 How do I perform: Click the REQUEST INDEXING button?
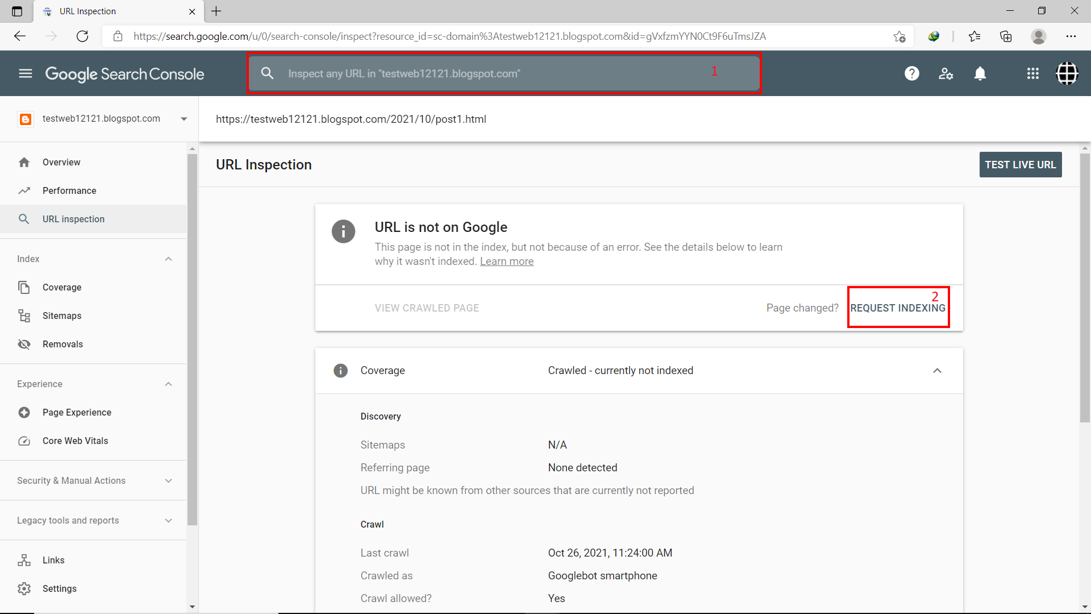tap(897, 308)
